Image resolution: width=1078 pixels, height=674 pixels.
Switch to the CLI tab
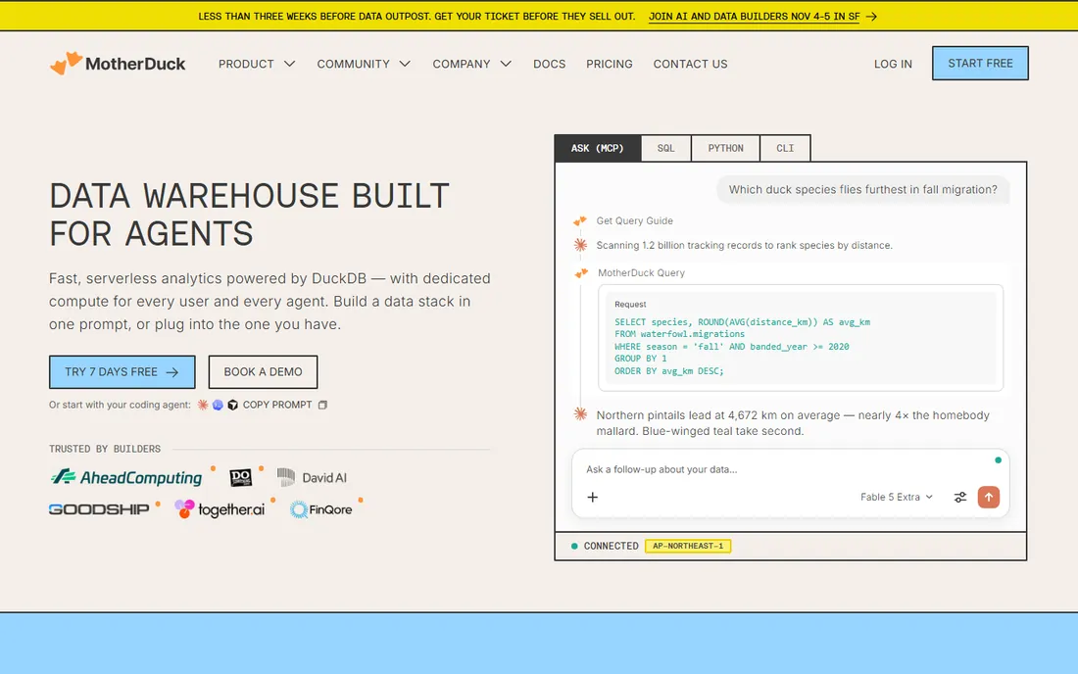[785, 148]
